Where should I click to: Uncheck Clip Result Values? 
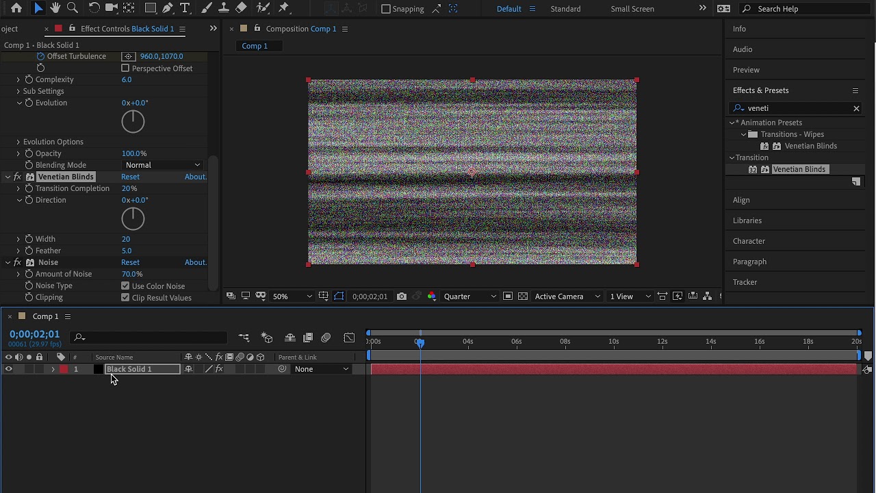click(x=125, y=298)
